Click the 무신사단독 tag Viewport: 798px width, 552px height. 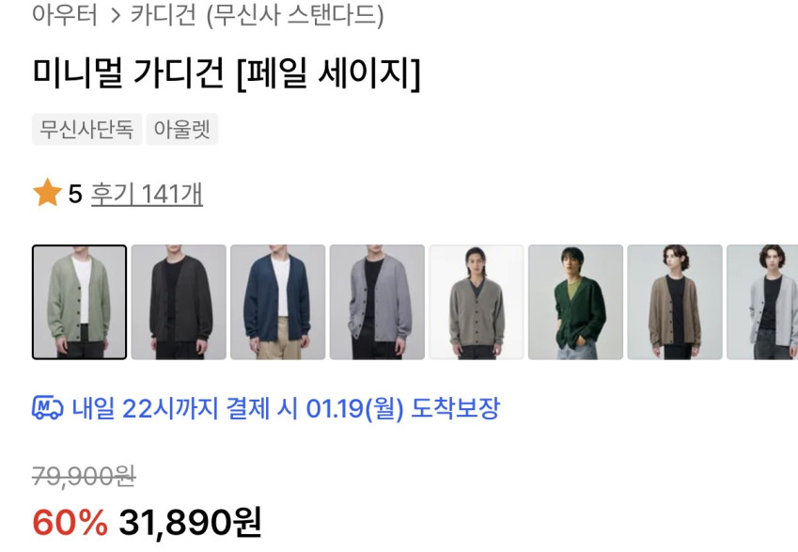(x=87, y=130)
